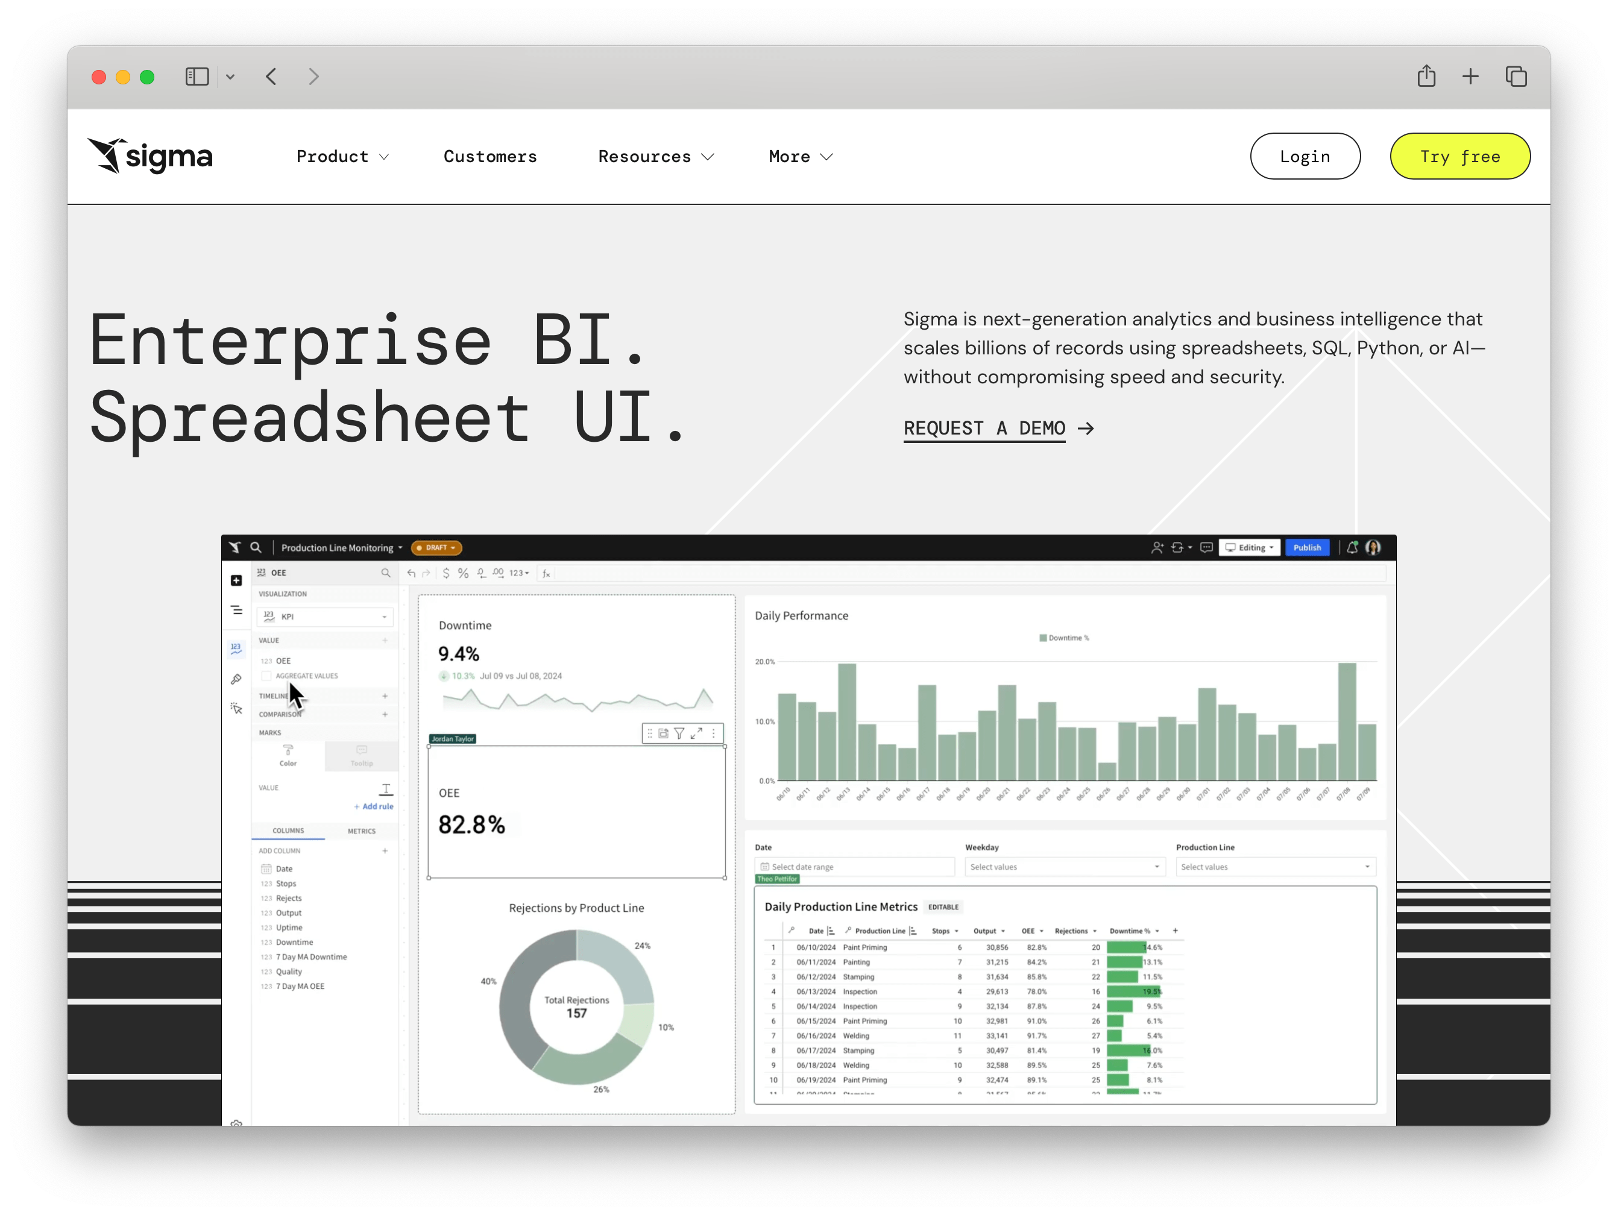This screenshot has height=1215, width=1618.
Task: Open the browser share icon
Action: 1426,76
